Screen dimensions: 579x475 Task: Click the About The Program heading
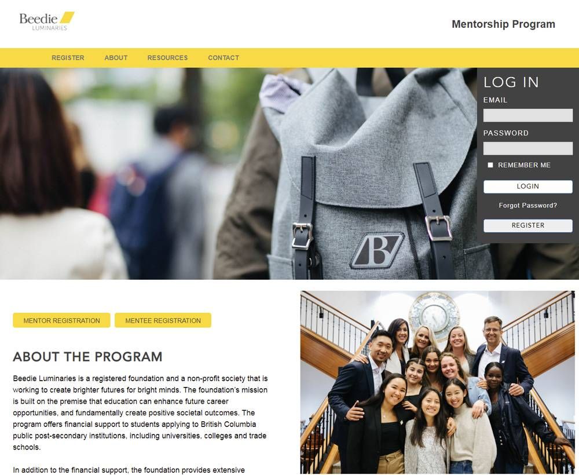(x=87, y=356)
